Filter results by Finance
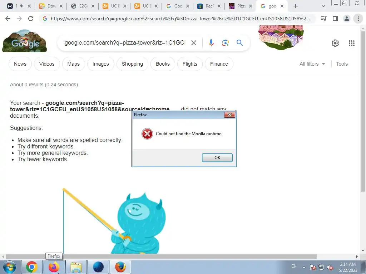366x274 pixels. (x=219, y=64)
